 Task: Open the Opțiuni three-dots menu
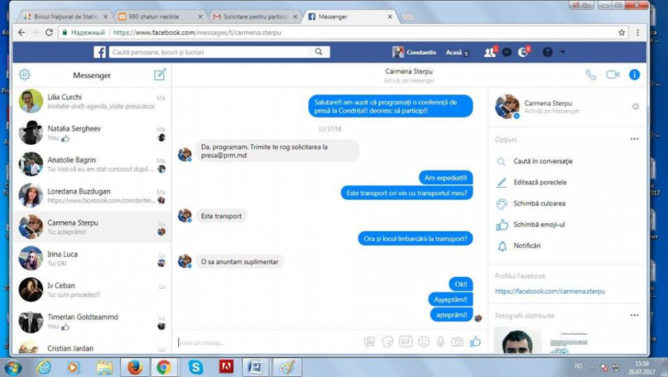pyautogui.click(x=635, y=139)
